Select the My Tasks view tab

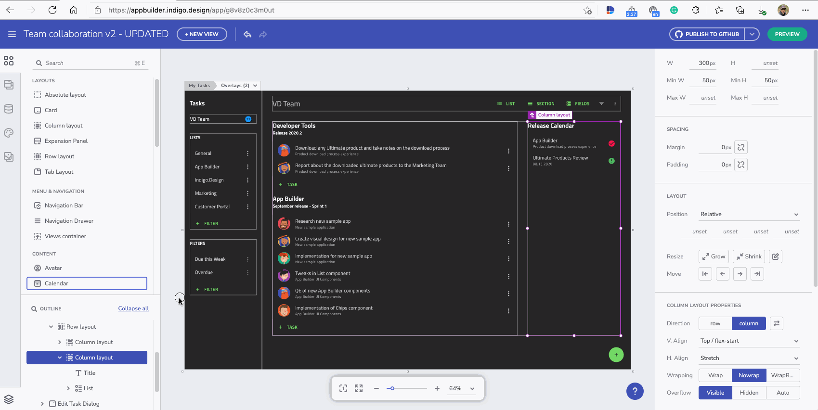(x=199, y=86)
